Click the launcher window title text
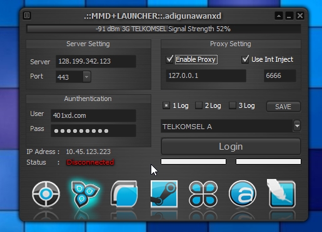The height and width of the screenshot is (232, 322). [x=153, y=16]
